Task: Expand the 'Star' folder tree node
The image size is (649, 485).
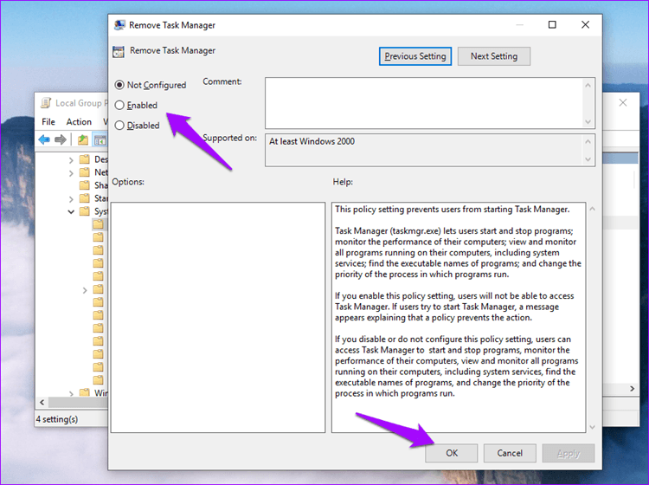Action: [71, 199]
